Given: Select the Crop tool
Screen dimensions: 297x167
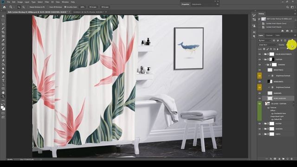Looking at the screenshot, I should point(3,32).
